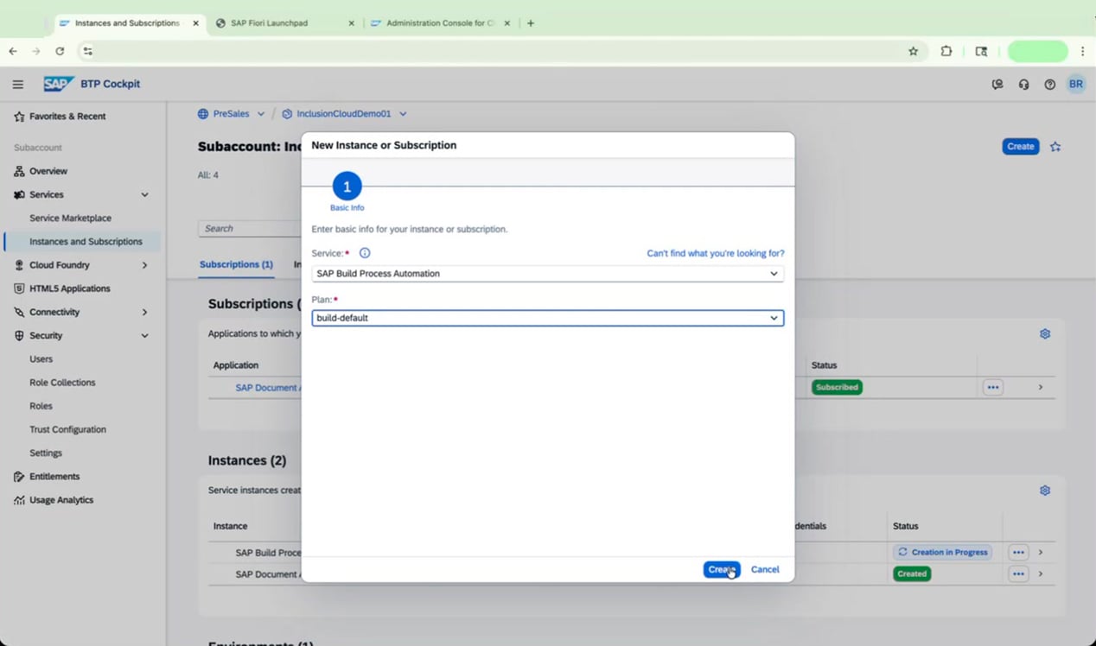Click the Search input field
This screenshot has height=646, width=1096.
[x=250, y=228]
